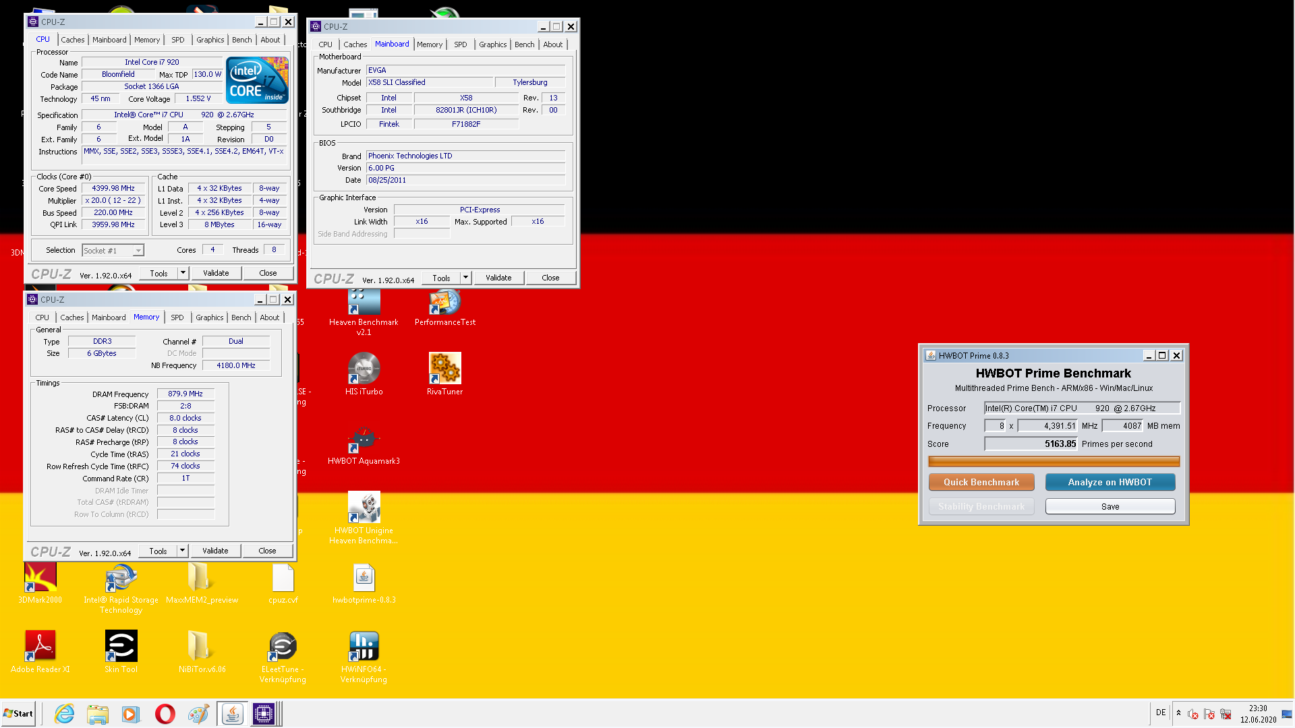Expand Socket #1 selection dropdown

138,251
